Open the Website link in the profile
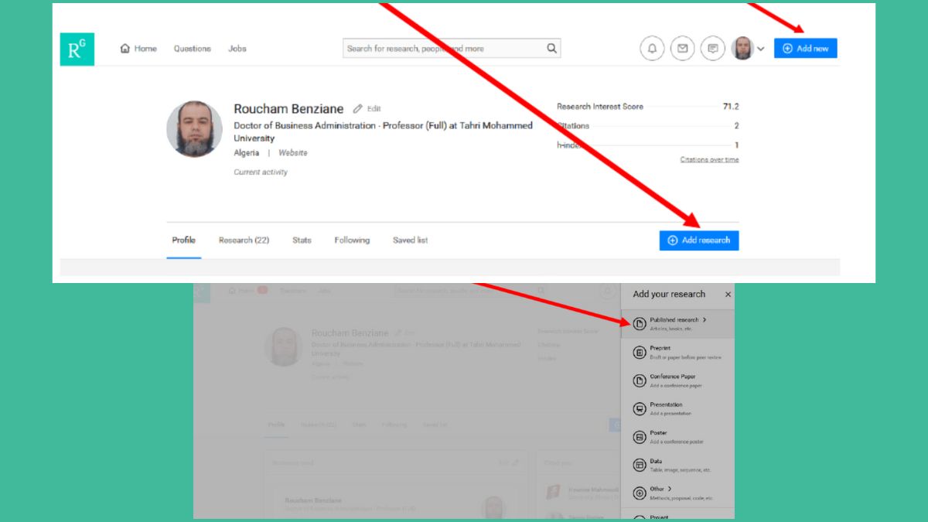 pyautogui.click(x=293, y=153)
